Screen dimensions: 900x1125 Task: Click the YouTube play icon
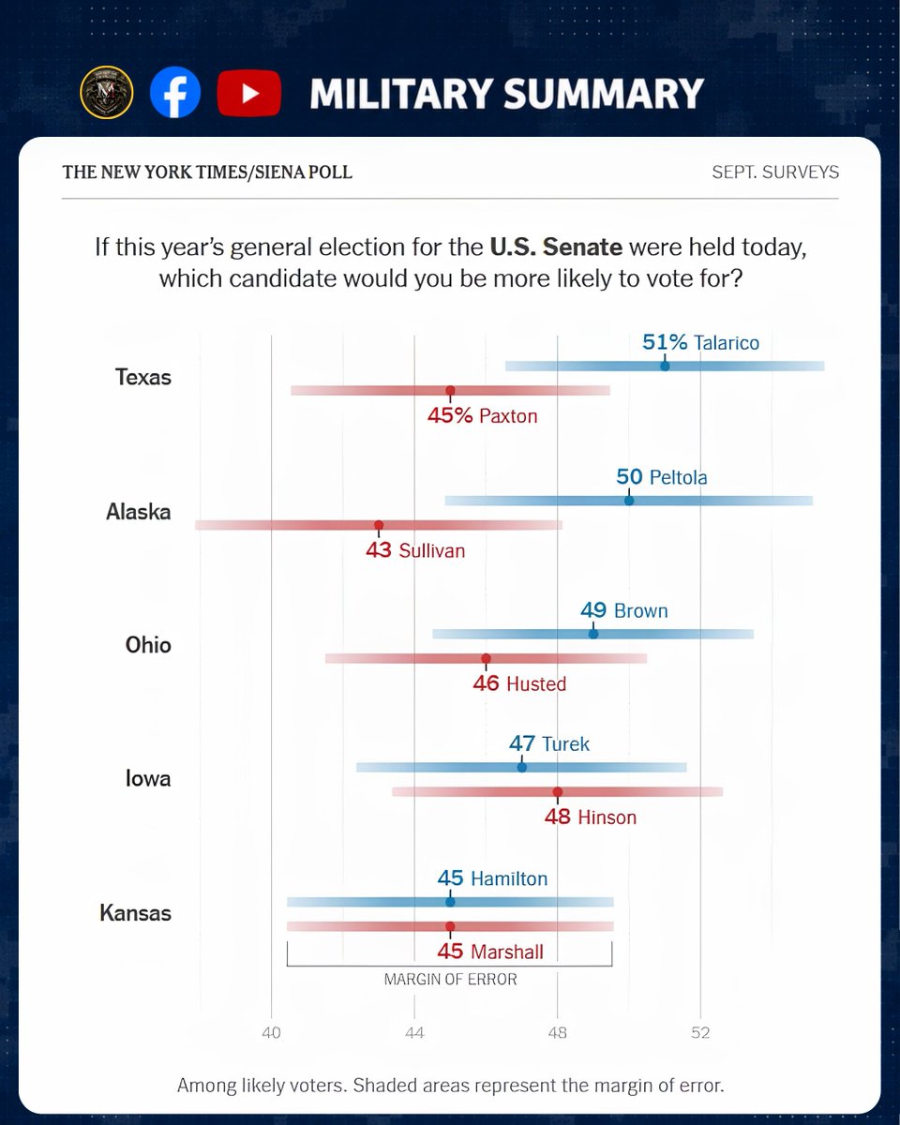249,92
